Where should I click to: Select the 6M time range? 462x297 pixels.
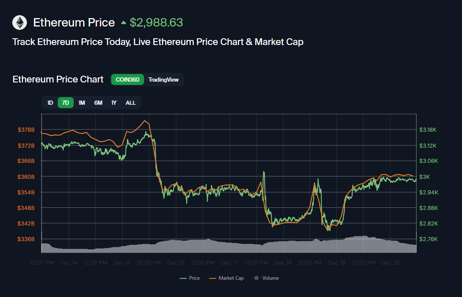(98, 102)
